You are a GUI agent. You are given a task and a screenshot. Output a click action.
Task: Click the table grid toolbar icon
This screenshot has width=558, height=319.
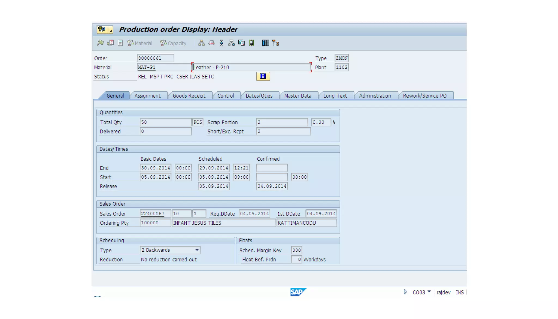[265, 43]
